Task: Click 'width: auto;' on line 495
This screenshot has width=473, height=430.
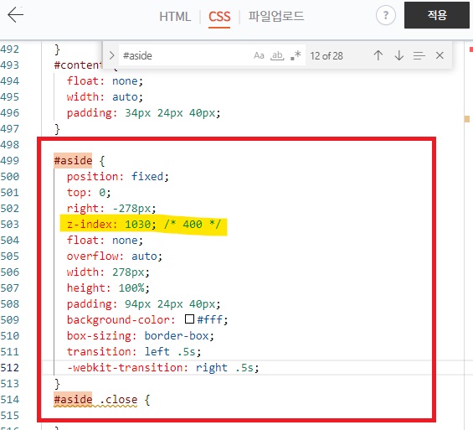Action: point(105,97)
